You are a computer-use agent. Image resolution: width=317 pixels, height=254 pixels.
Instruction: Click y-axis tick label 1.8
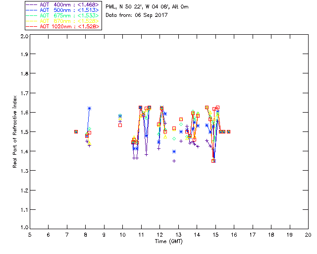coord(24,73)
